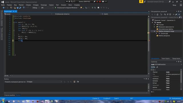Open the main VCCodeFunction object dropdown

166,64
